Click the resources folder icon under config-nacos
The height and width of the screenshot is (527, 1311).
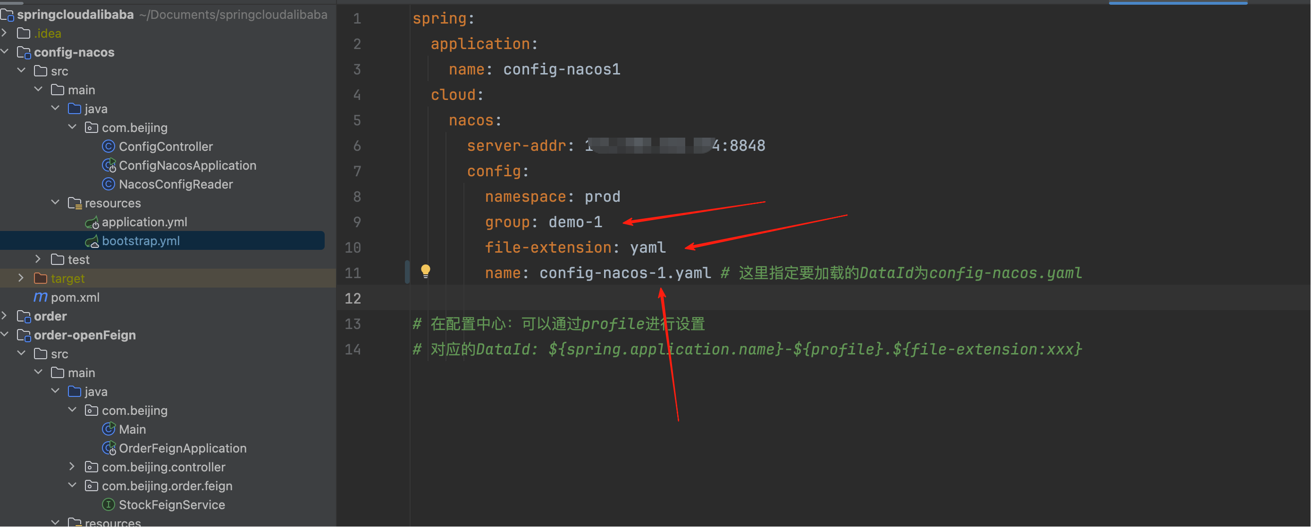point(75,203)
